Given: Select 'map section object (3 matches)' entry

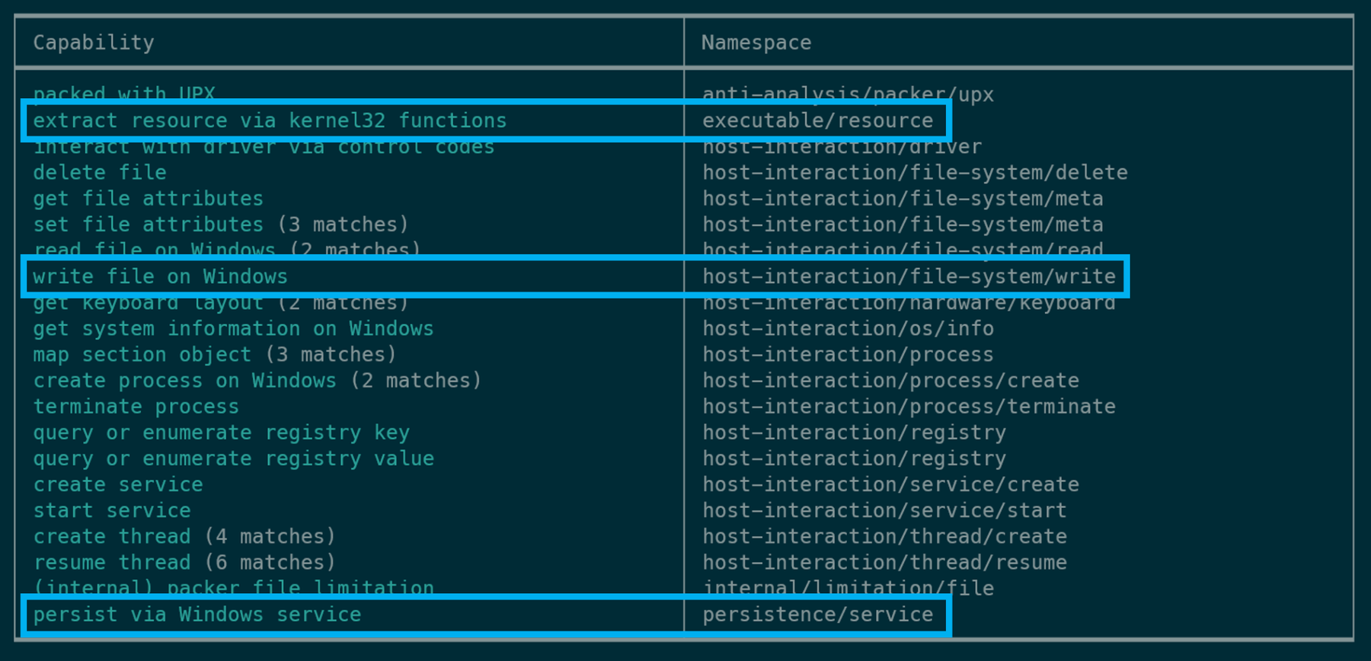Looking at the screenshot, I should 215,355.
